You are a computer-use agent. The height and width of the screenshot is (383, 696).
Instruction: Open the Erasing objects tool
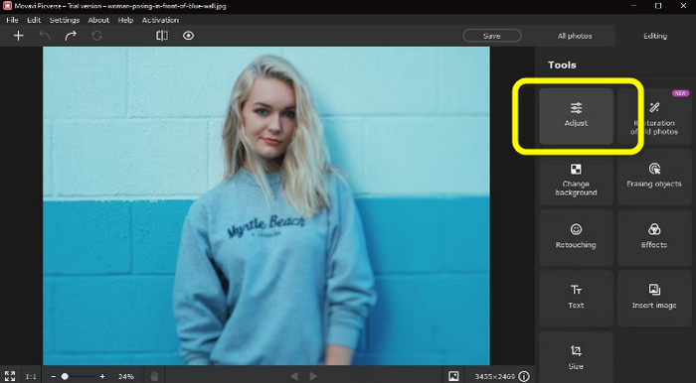[x=654, y=177]
